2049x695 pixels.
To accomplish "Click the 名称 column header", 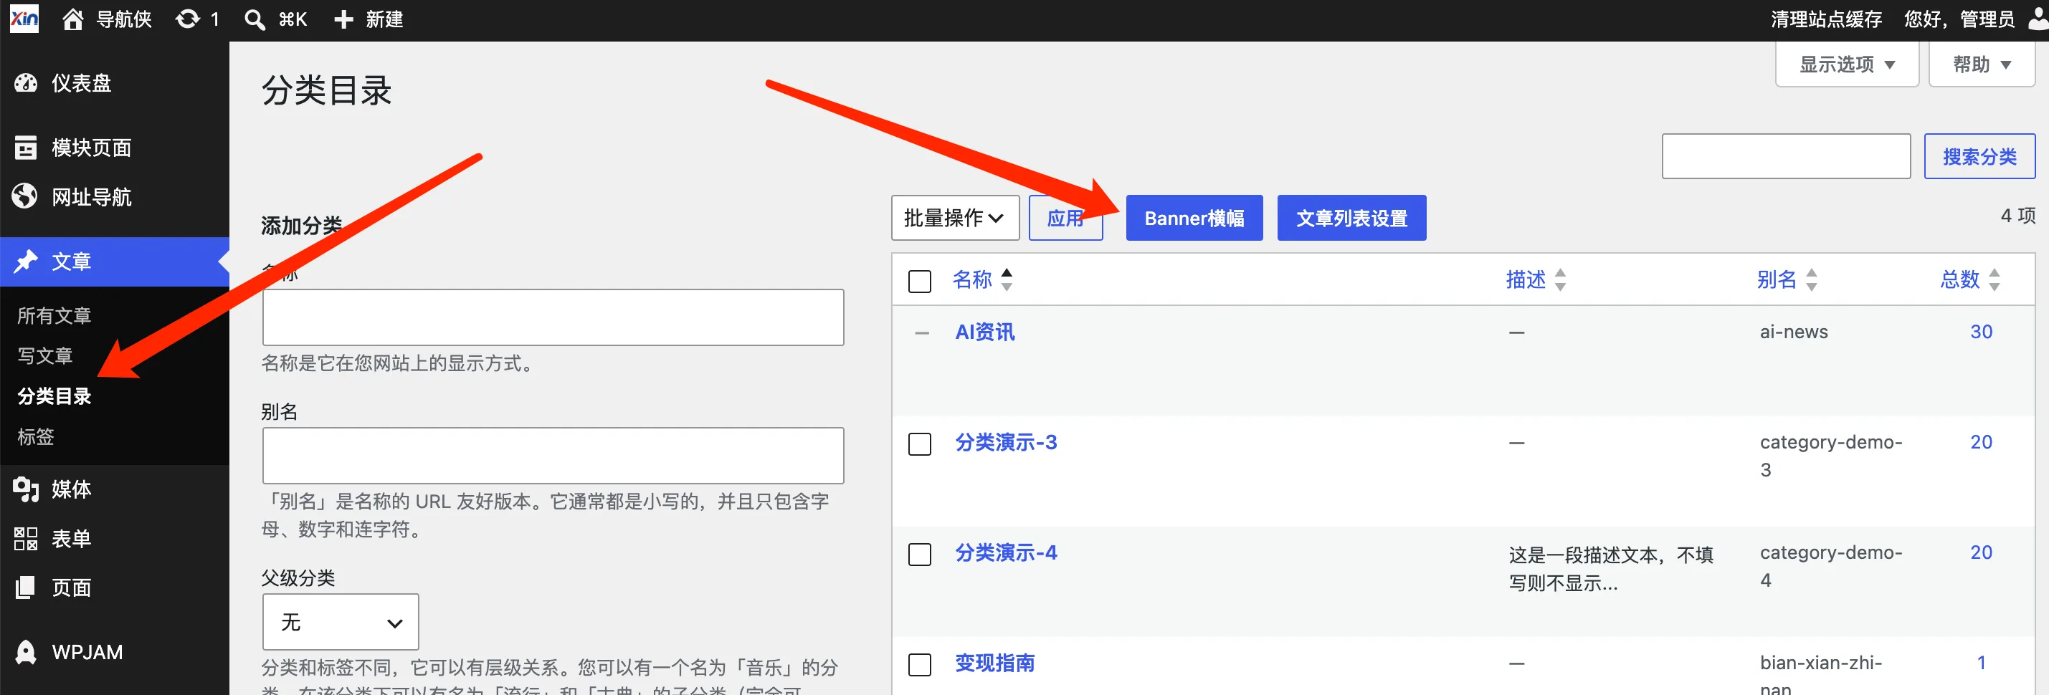I will (x=972, y=280).
